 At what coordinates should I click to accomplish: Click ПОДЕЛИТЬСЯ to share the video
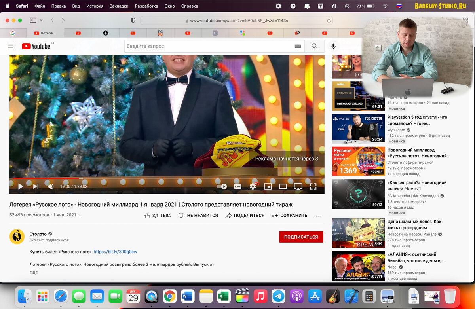pos(245,216)
